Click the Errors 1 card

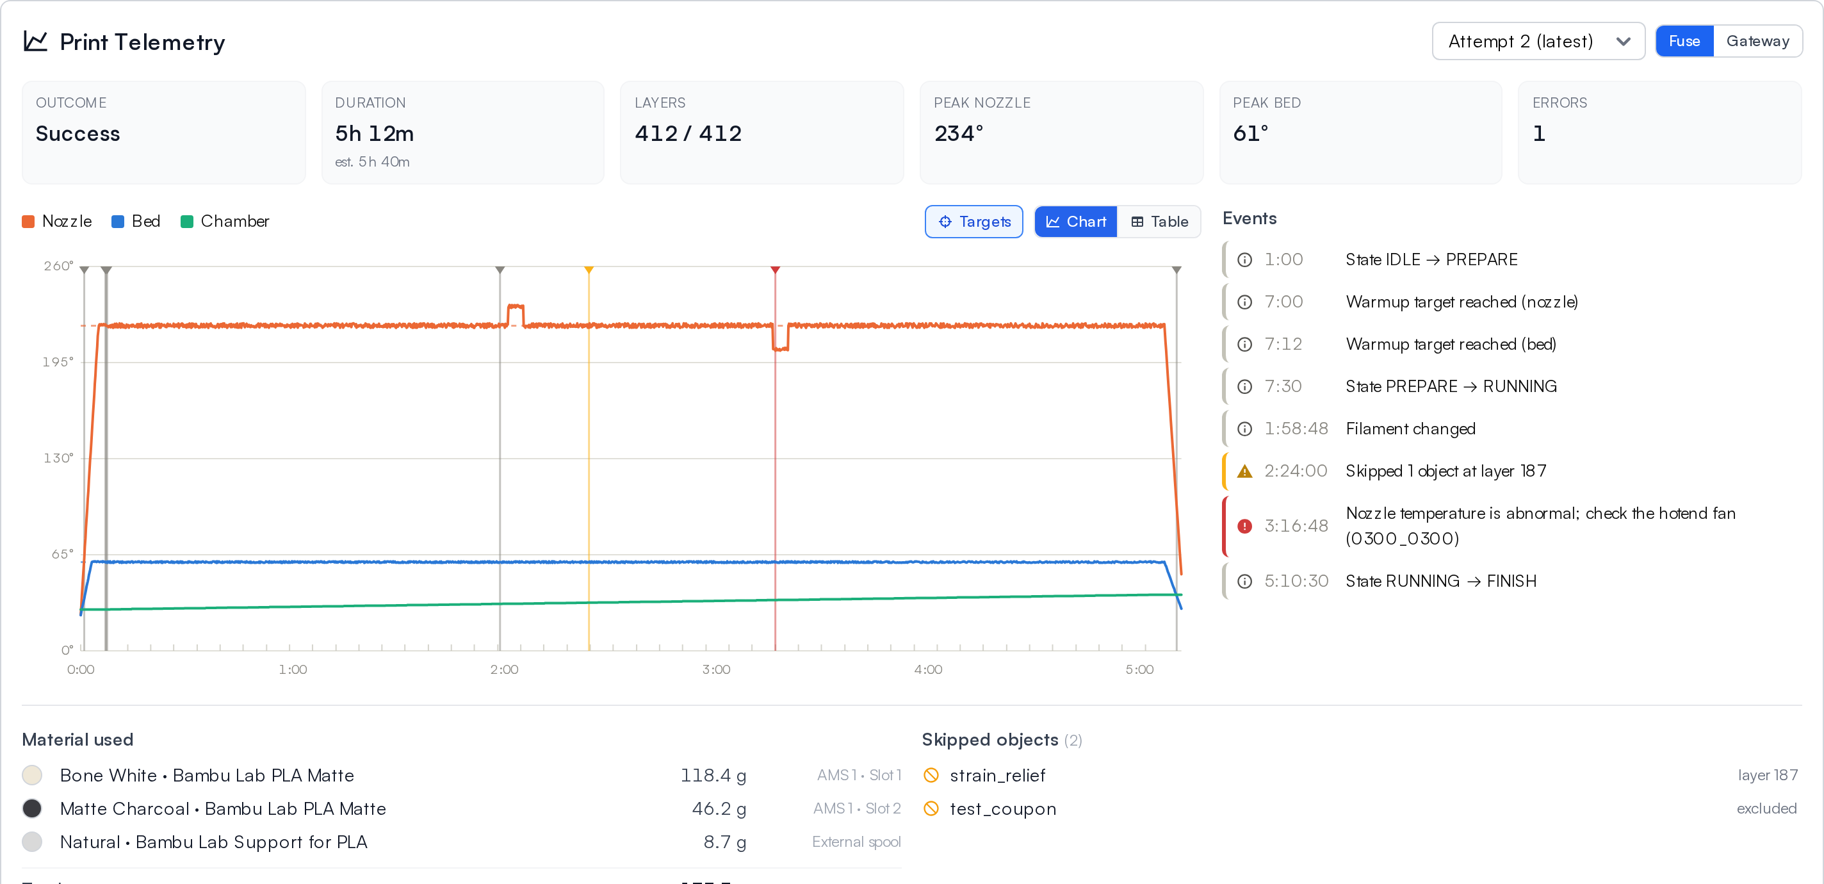click(1660, 133)
